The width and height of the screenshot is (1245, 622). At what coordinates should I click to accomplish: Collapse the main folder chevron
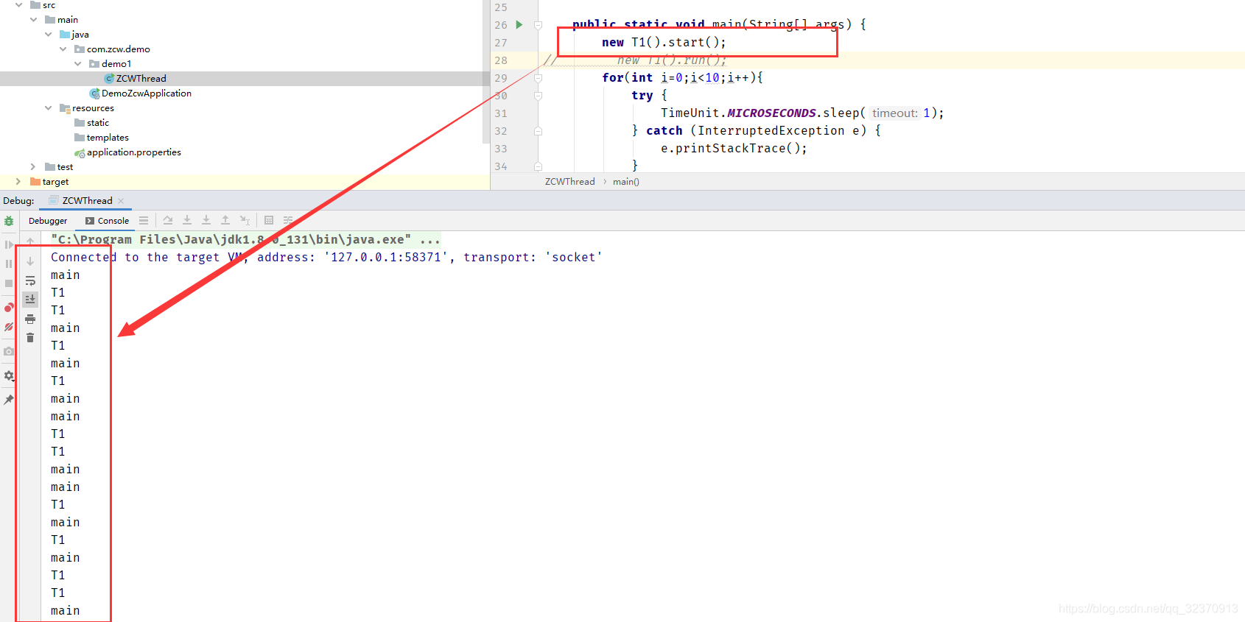coord(33,20)
